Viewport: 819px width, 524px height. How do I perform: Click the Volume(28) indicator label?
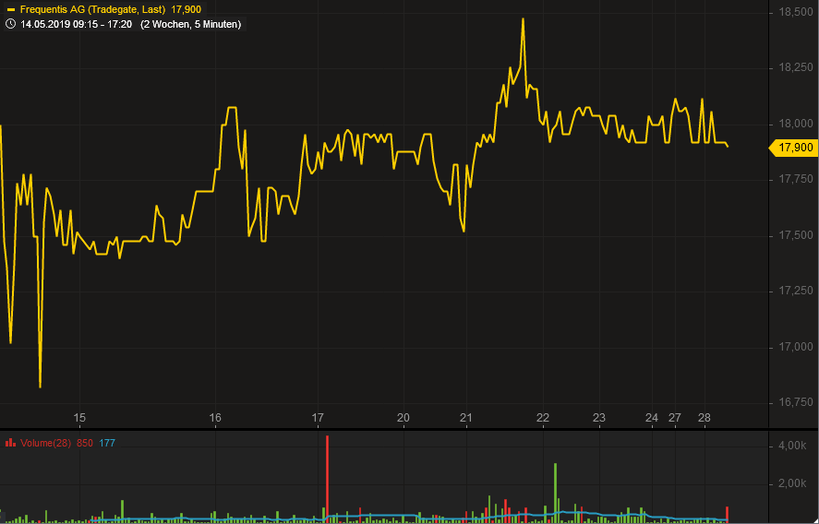tap(45, 443)
